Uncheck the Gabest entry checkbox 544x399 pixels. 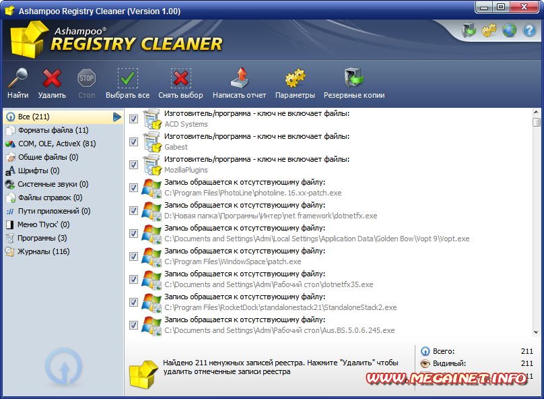coord(133,142)
